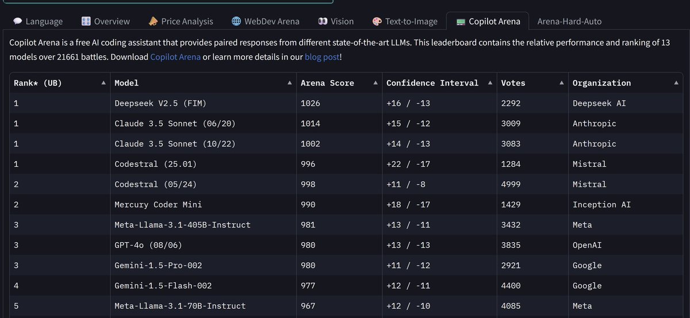Sort by Confidence Interval column arrow
The width and height of the screenshot is (690, 318).
pyautogui.click(x=490, y=83)
